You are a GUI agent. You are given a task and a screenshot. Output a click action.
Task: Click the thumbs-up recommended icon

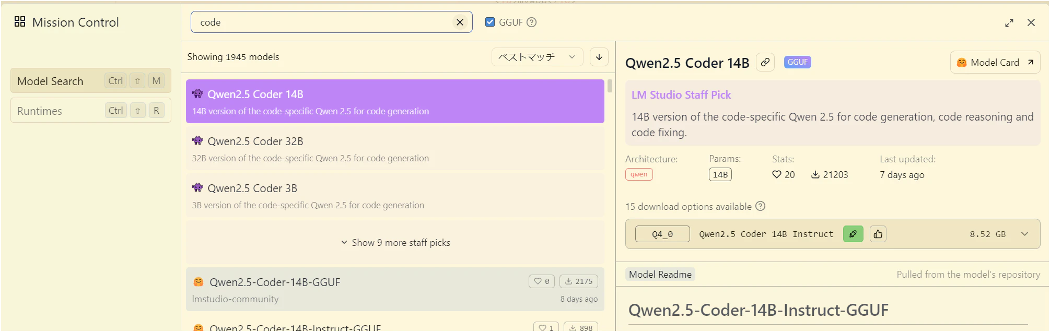pyautogui.click(x=878, y=234)
